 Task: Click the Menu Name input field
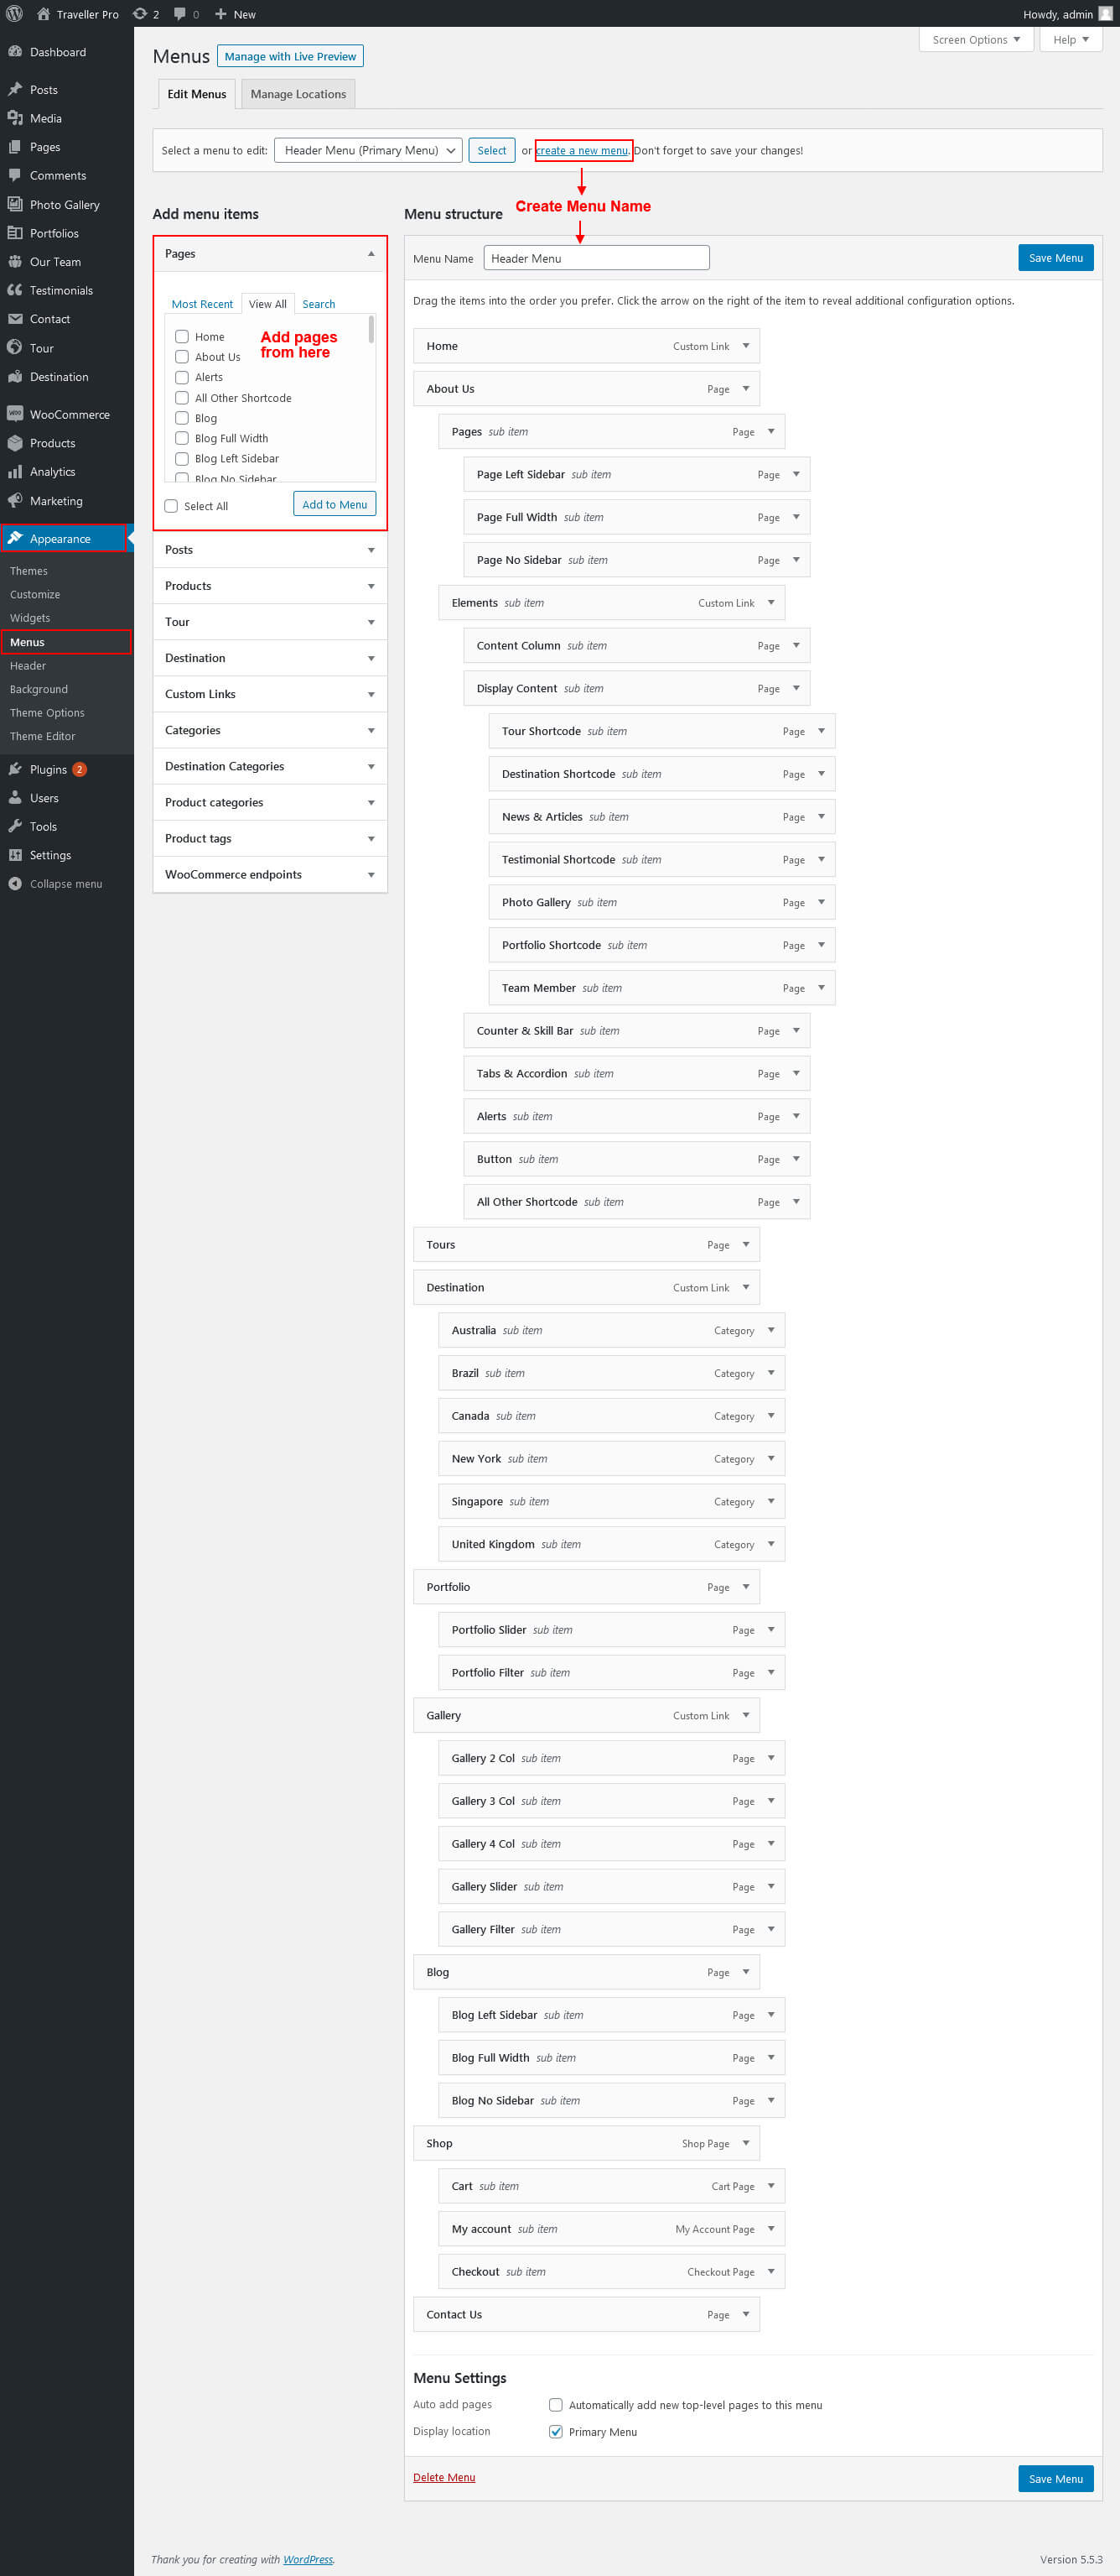597,258
